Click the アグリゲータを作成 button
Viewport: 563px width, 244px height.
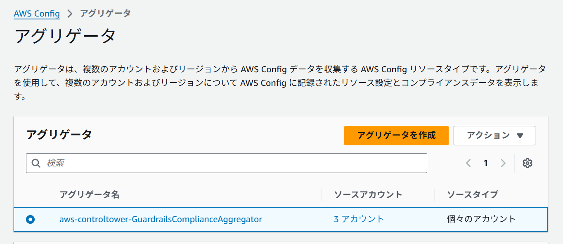(396, 135)
